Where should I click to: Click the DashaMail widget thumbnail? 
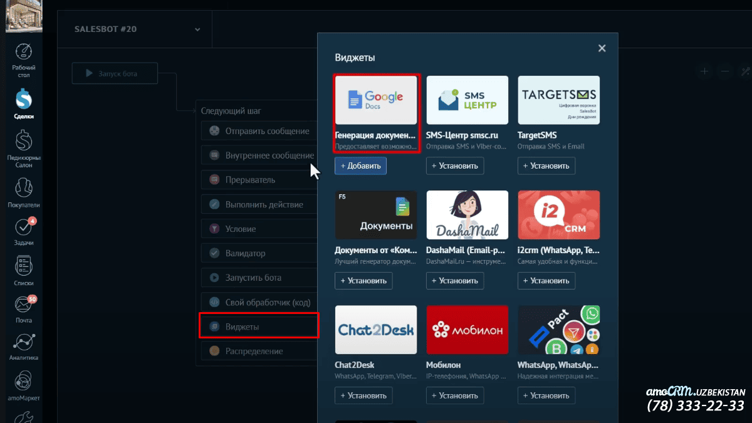tap(467, 215)
